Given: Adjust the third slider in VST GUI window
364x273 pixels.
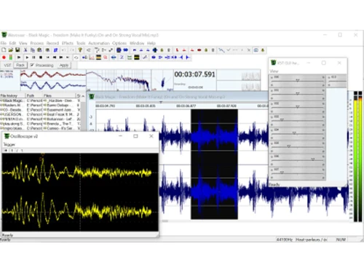Looking at the screenshot, I should click(x=297, y=107).
